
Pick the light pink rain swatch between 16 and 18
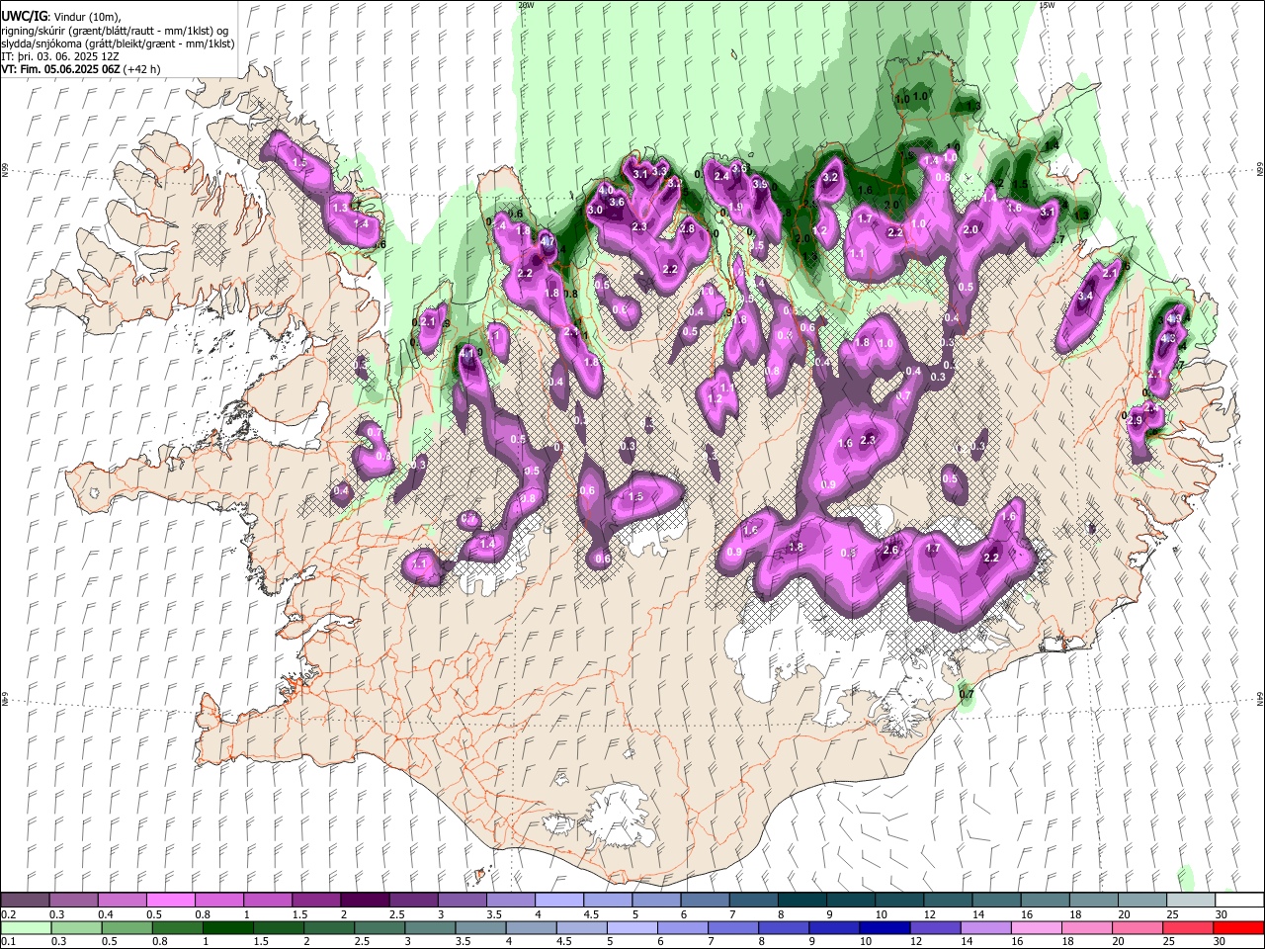1036,928
